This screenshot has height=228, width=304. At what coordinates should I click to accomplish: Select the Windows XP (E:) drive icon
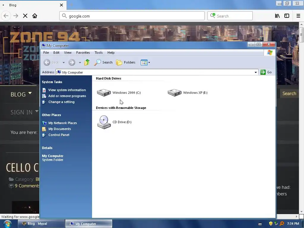[x=175, y=93]
